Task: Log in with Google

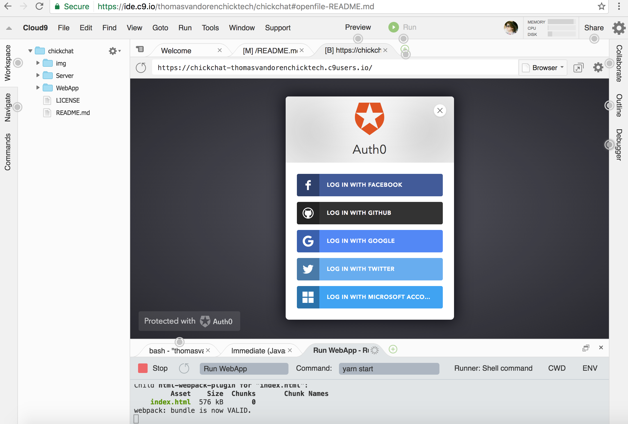Action: (370, 241)
